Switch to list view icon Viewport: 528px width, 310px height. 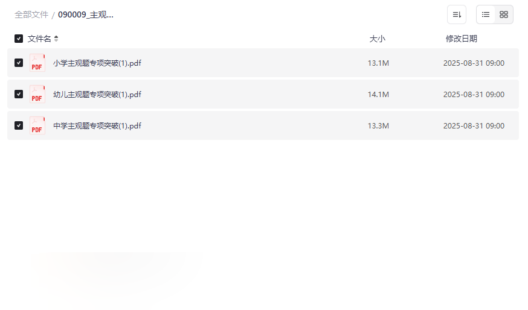(x=486, y=14)
